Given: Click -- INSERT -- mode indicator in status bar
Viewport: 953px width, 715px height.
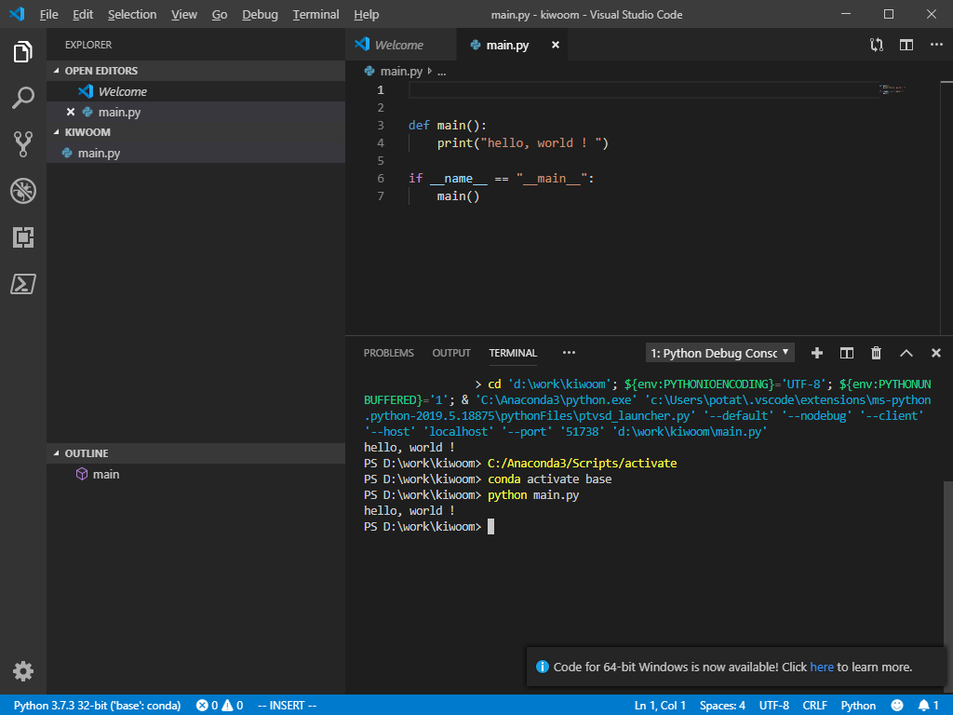Looking at the screenshot, I should (287, 706).
